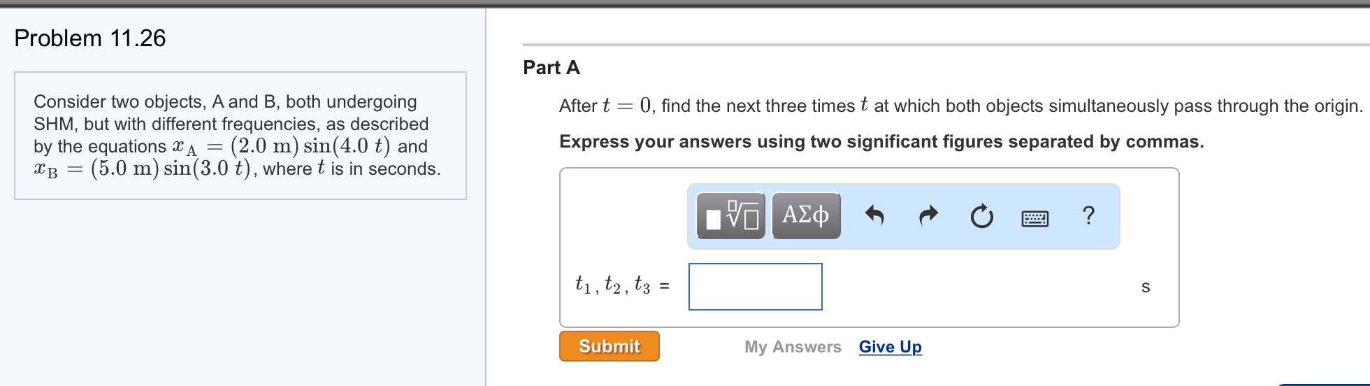This screenshot has width=1370, height=386.
Task: Focus the t1, t2, t3 answer box
Action: point(756,287)
